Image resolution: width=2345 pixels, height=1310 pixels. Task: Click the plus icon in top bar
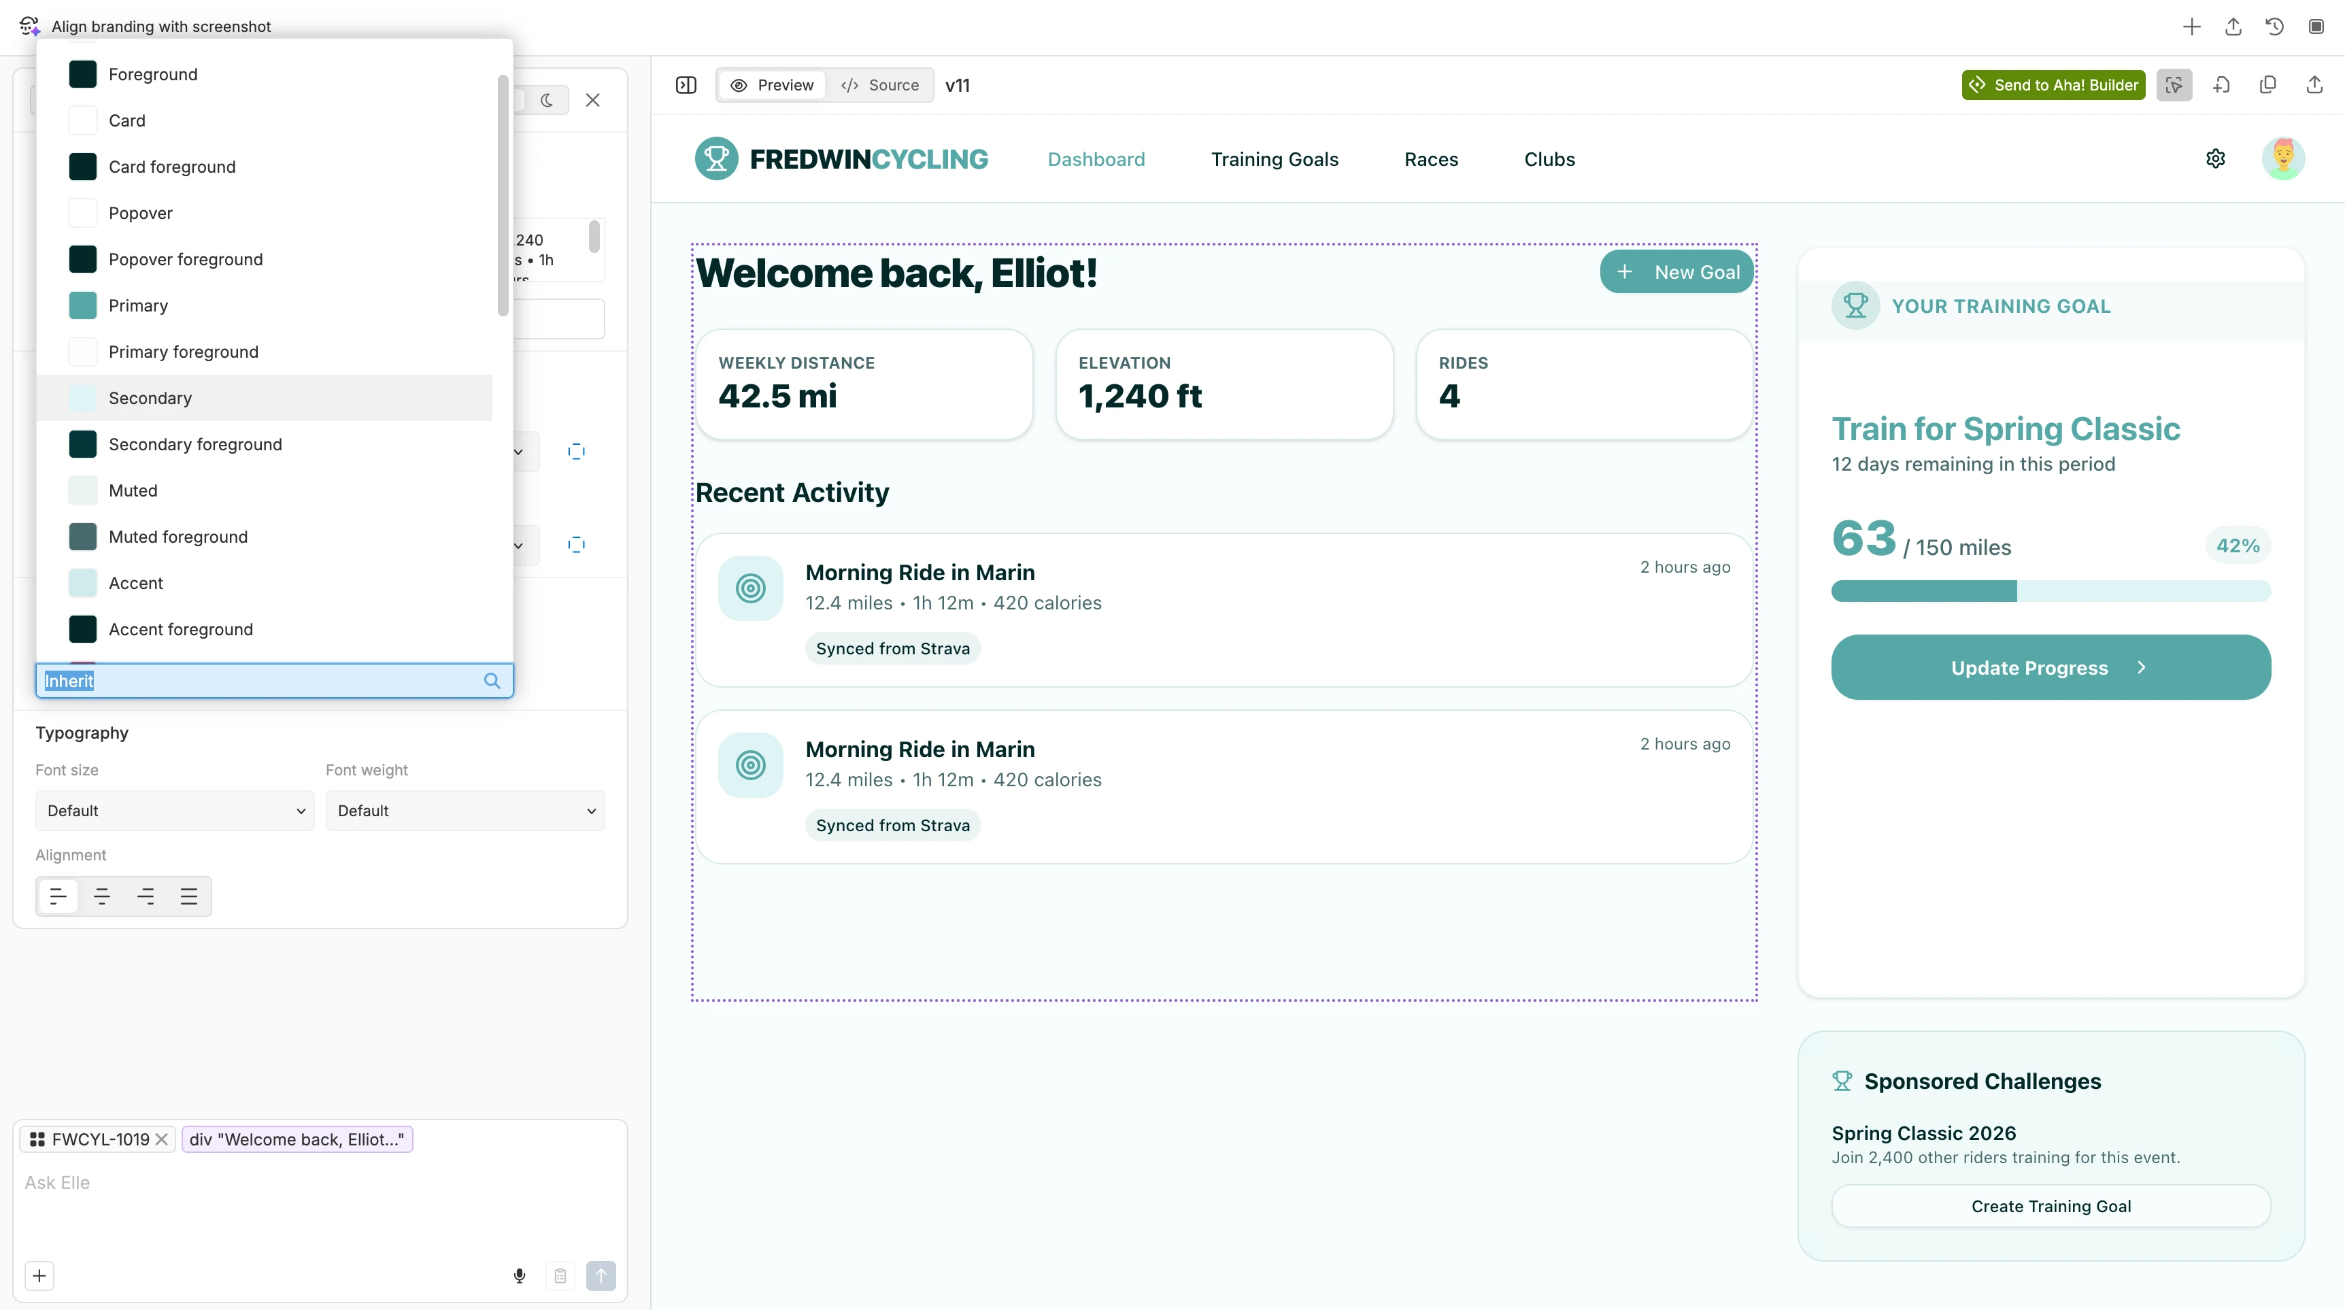pyautogui.click(x=2191, y=27)
